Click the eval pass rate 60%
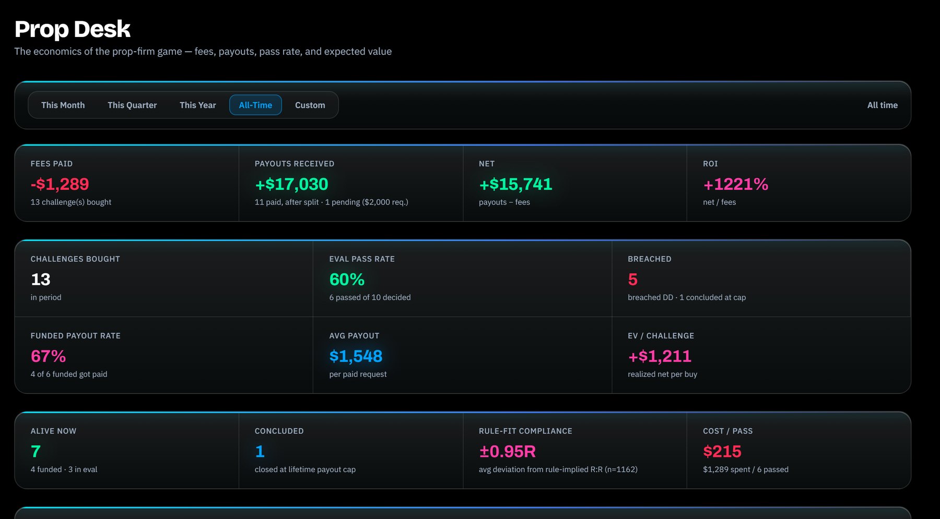 (x=347, y=280)
